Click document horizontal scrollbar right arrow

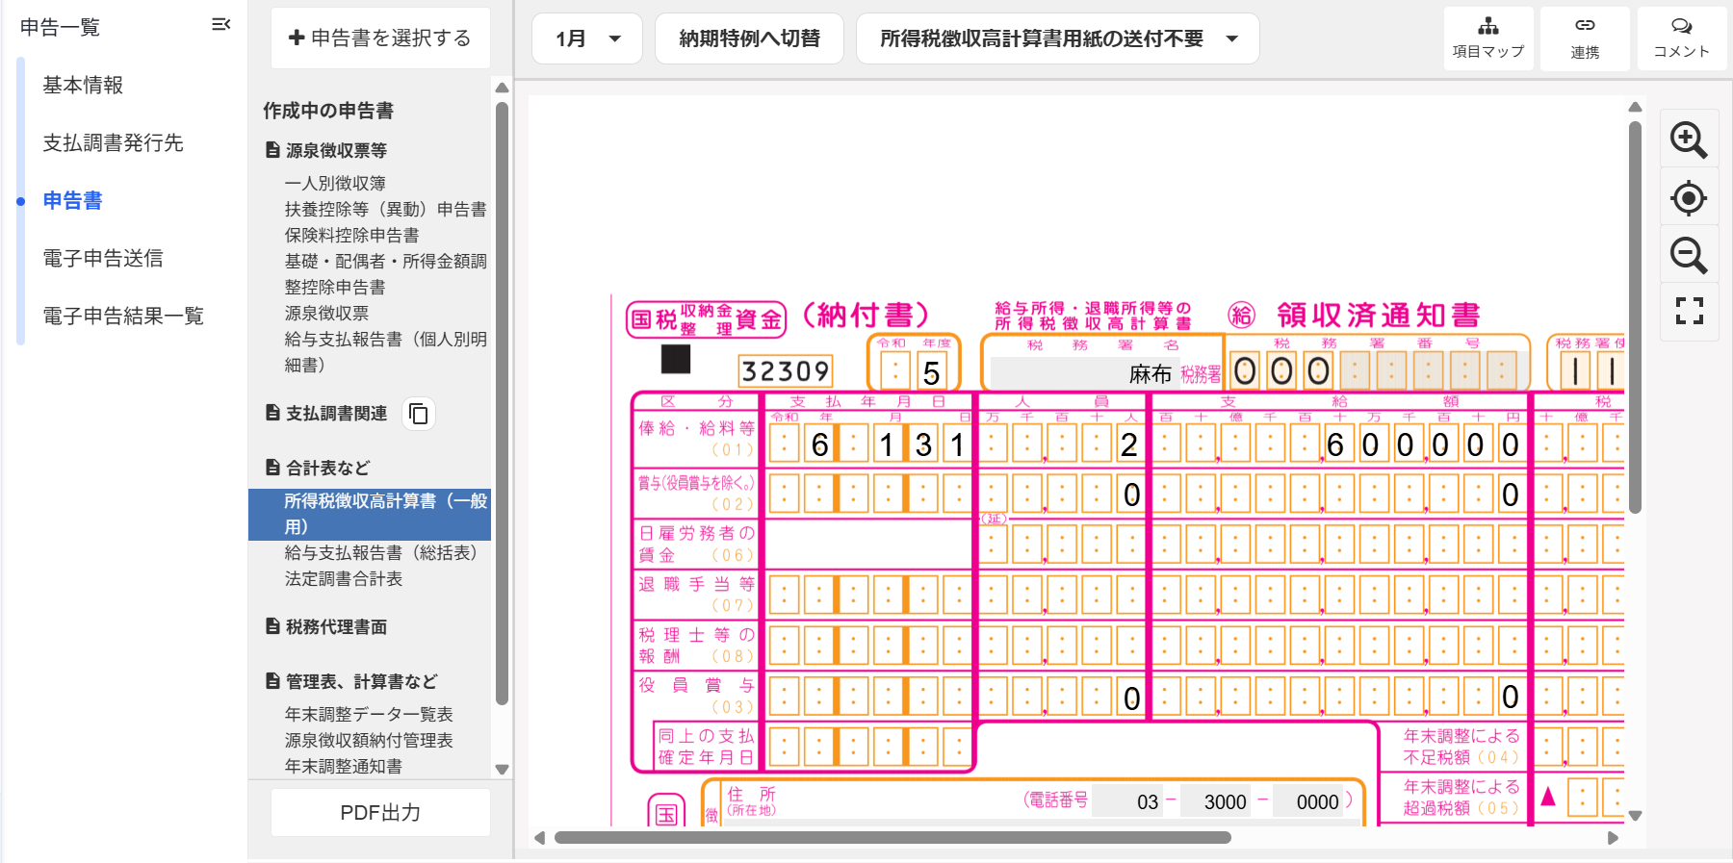(1614, 838)
